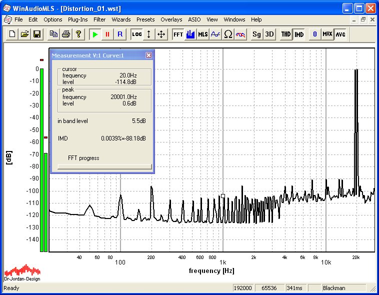Switch to 3D view button
Viewport: 379px width, 295px height.
click(269, 34)
